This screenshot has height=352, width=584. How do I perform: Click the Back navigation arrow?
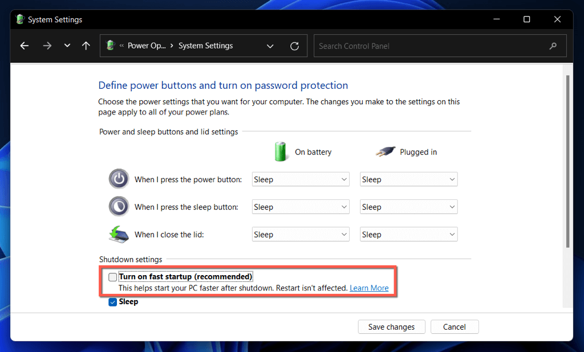coord(24,46)
